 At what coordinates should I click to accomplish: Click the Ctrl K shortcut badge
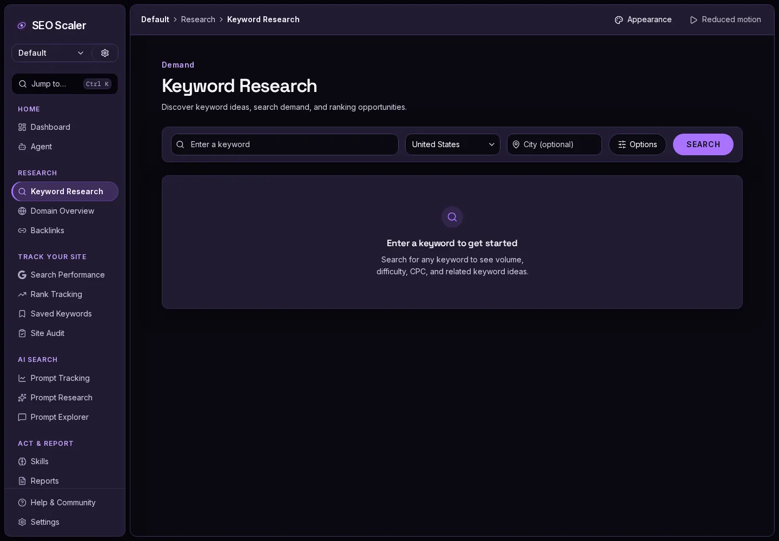click(x=97, y=84)
